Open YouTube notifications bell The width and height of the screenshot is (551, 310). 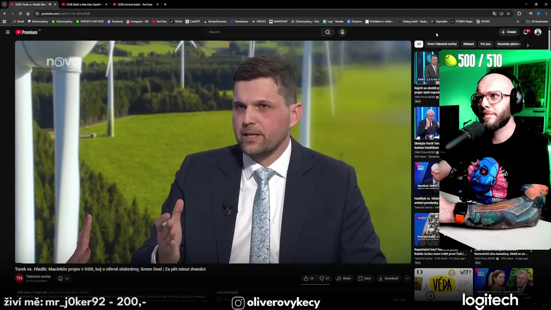click(x=526, y=32)
